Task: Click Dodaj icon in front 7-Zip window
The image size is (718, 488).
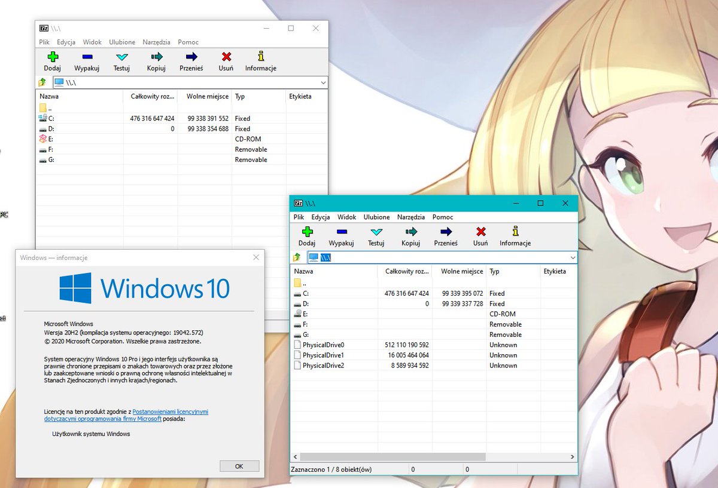Action: point(307,232)
